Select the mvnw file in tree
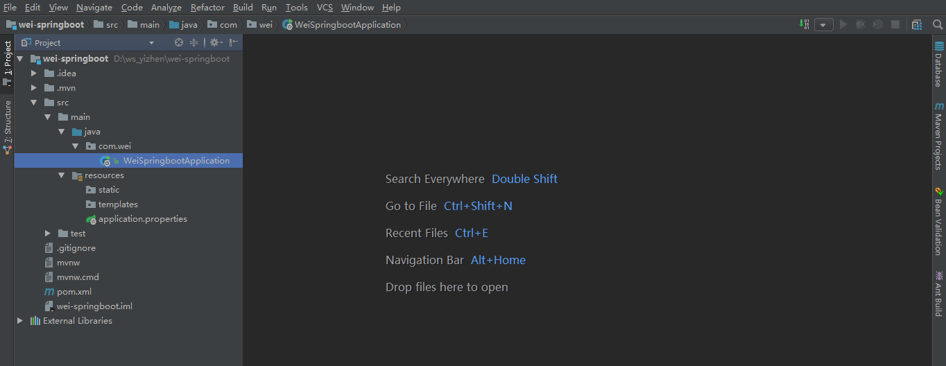The height and width of the screenshot is (366, 946). [x=68, y=263]
